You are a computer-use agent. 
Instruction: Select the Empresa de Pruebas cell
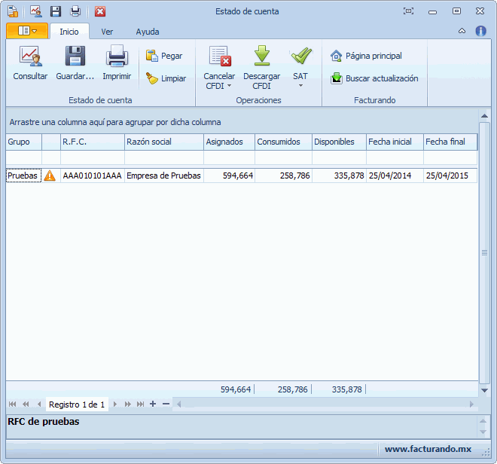[x=164, y=176]
